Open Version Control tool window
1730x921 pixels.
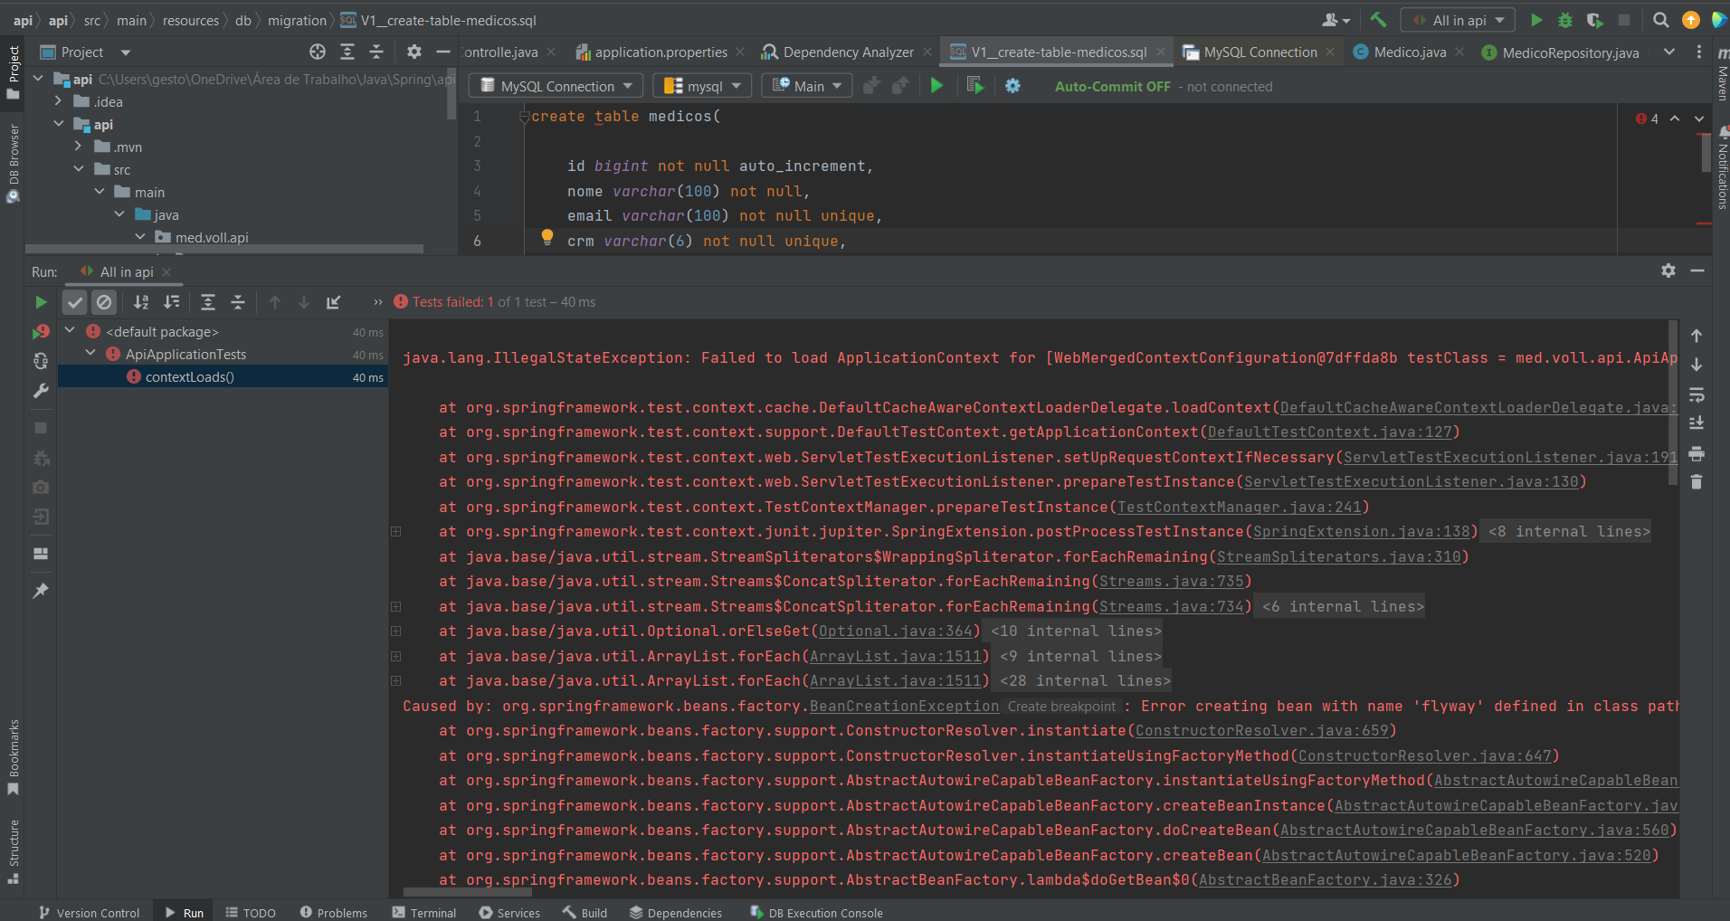coord(89,912)
